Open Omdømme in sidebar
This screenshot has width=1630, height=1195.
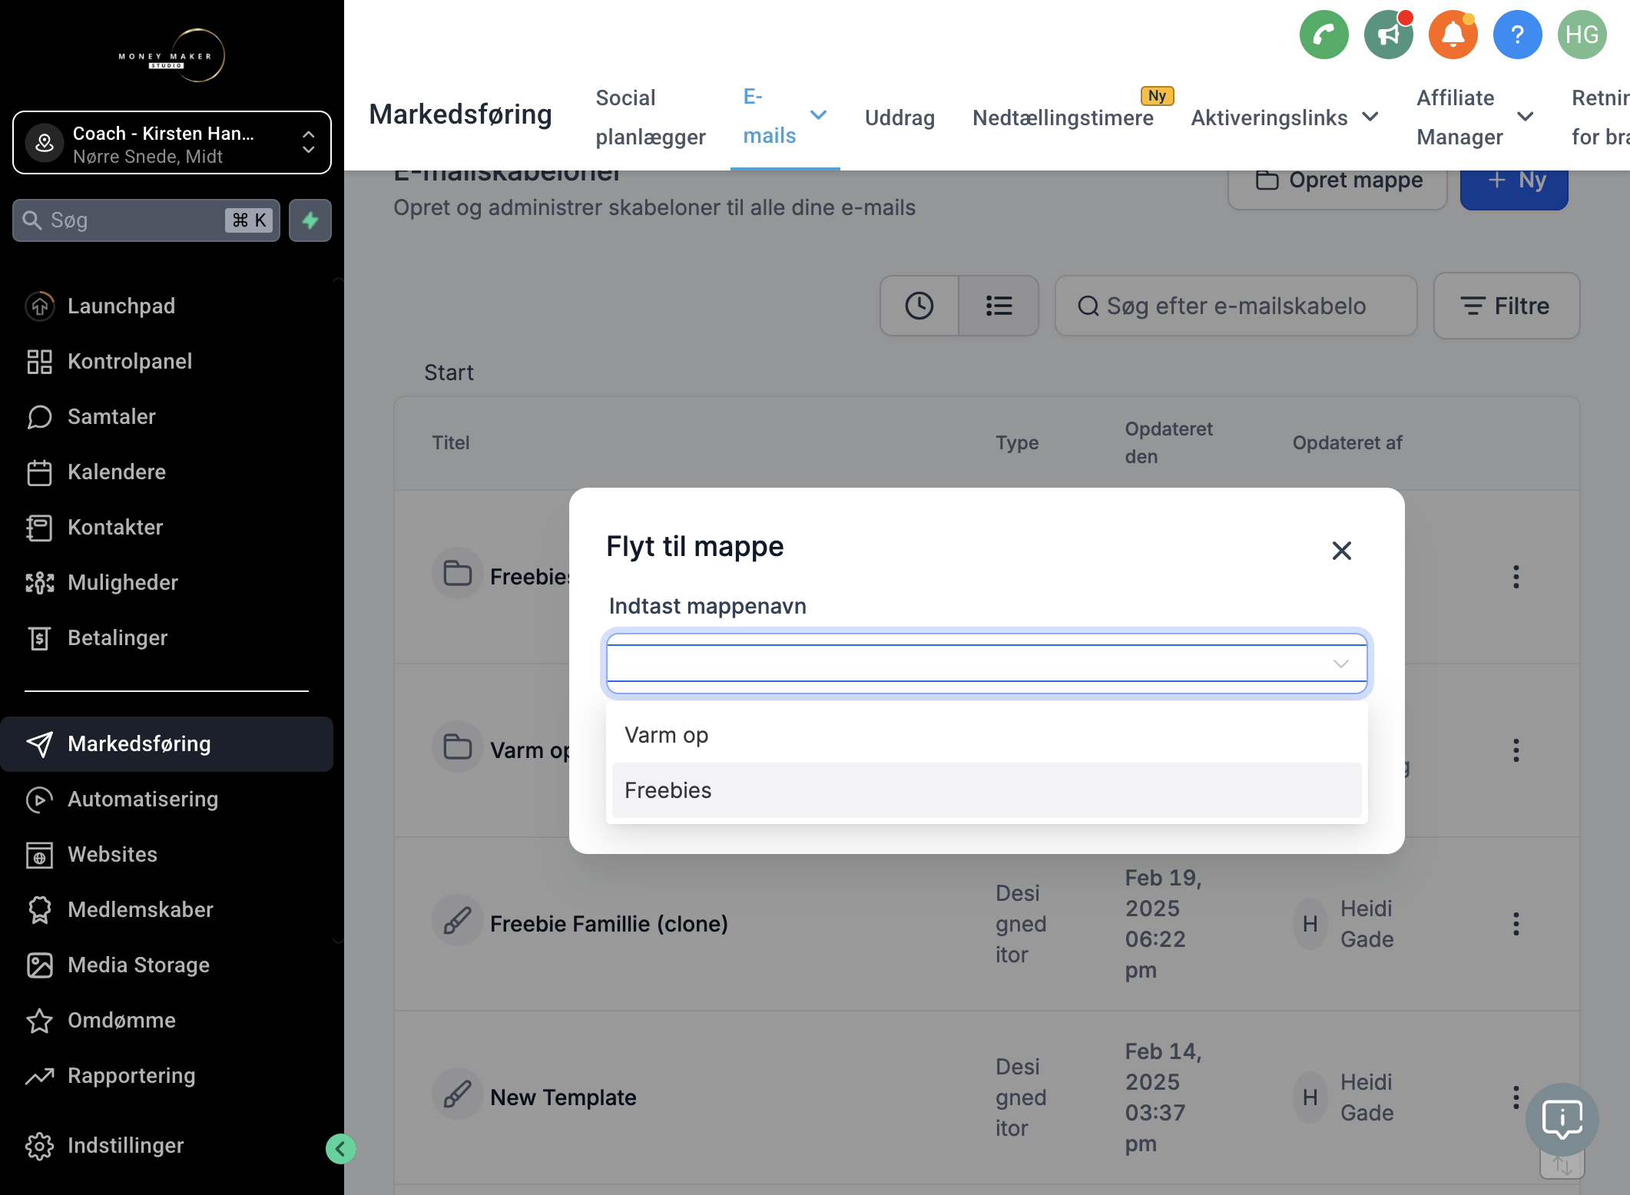click(167, 1020)
